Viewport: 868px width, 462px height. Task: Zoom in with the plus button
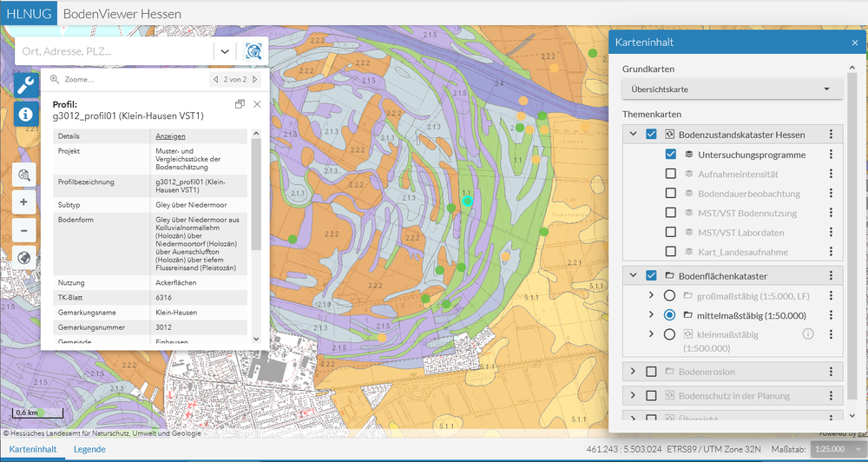coord(23,202)
